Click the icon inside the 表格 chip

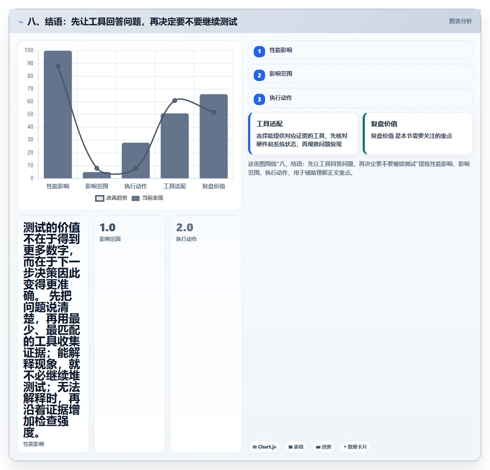point(290,447)
